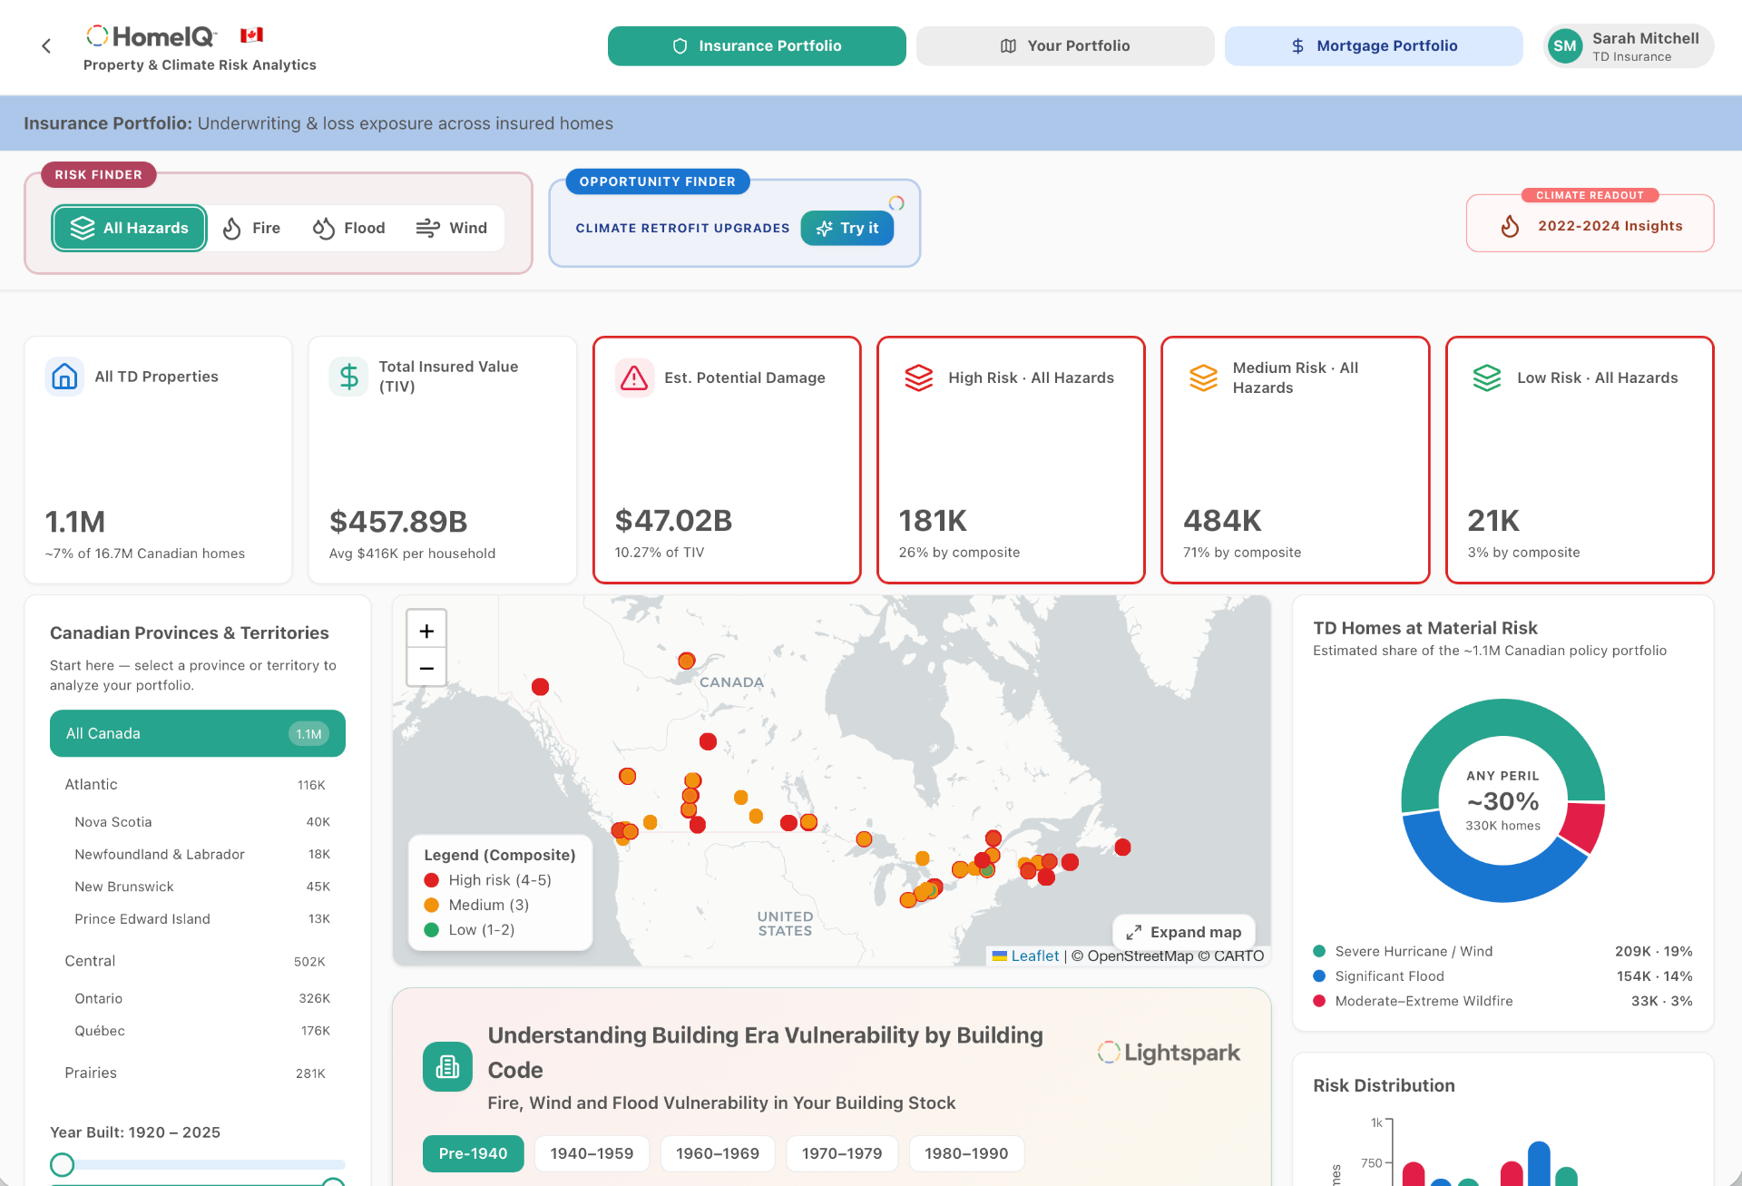Click the sparkle icon on Try it button
The image size is (1742, 1186).
pyautogui.click(x=825, y=229)
